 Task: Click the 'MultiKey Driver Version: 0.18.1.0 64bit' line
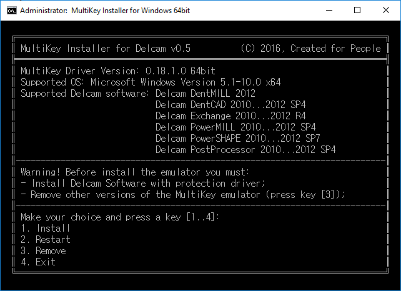point(118,71)
